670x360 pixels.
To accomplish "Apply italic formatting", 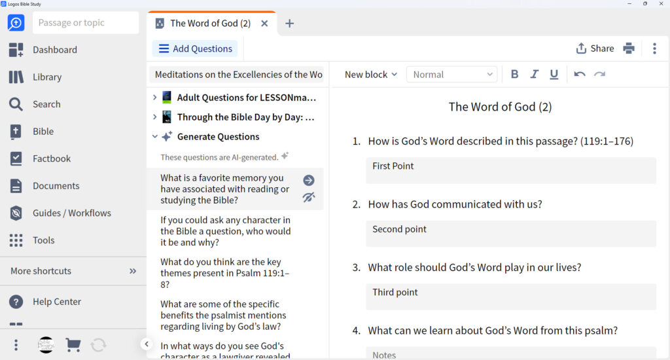I will [534, 75].
